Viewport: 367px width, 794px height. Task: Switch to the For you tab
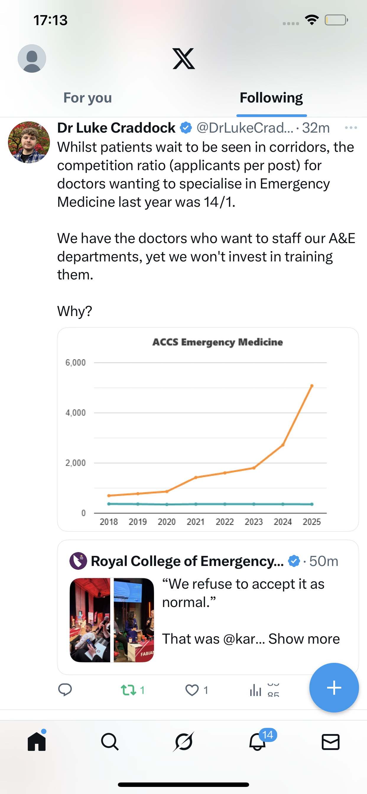pos(87,98)
